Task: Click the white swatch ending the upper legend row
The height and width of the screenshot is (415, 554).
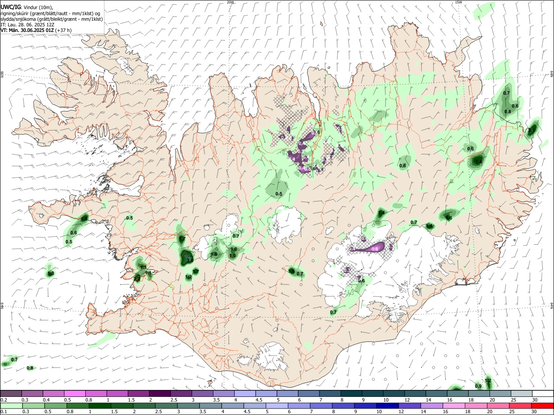Action: click(x=542, y=394)
